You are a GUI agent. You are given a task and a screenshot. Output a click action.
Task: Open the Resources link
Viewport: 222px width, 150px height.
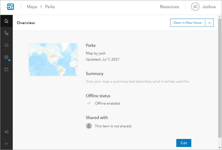[169, 7]
